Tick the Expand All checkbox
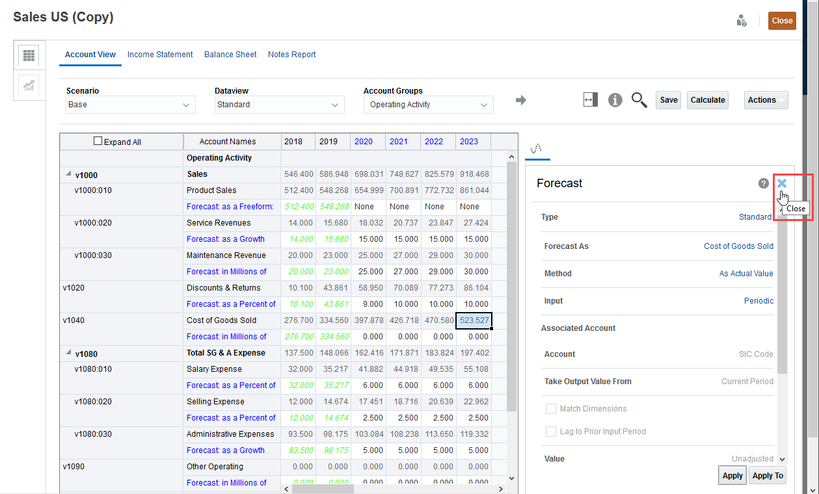This screenshot has height=494, width=819. tap(98, 141)
